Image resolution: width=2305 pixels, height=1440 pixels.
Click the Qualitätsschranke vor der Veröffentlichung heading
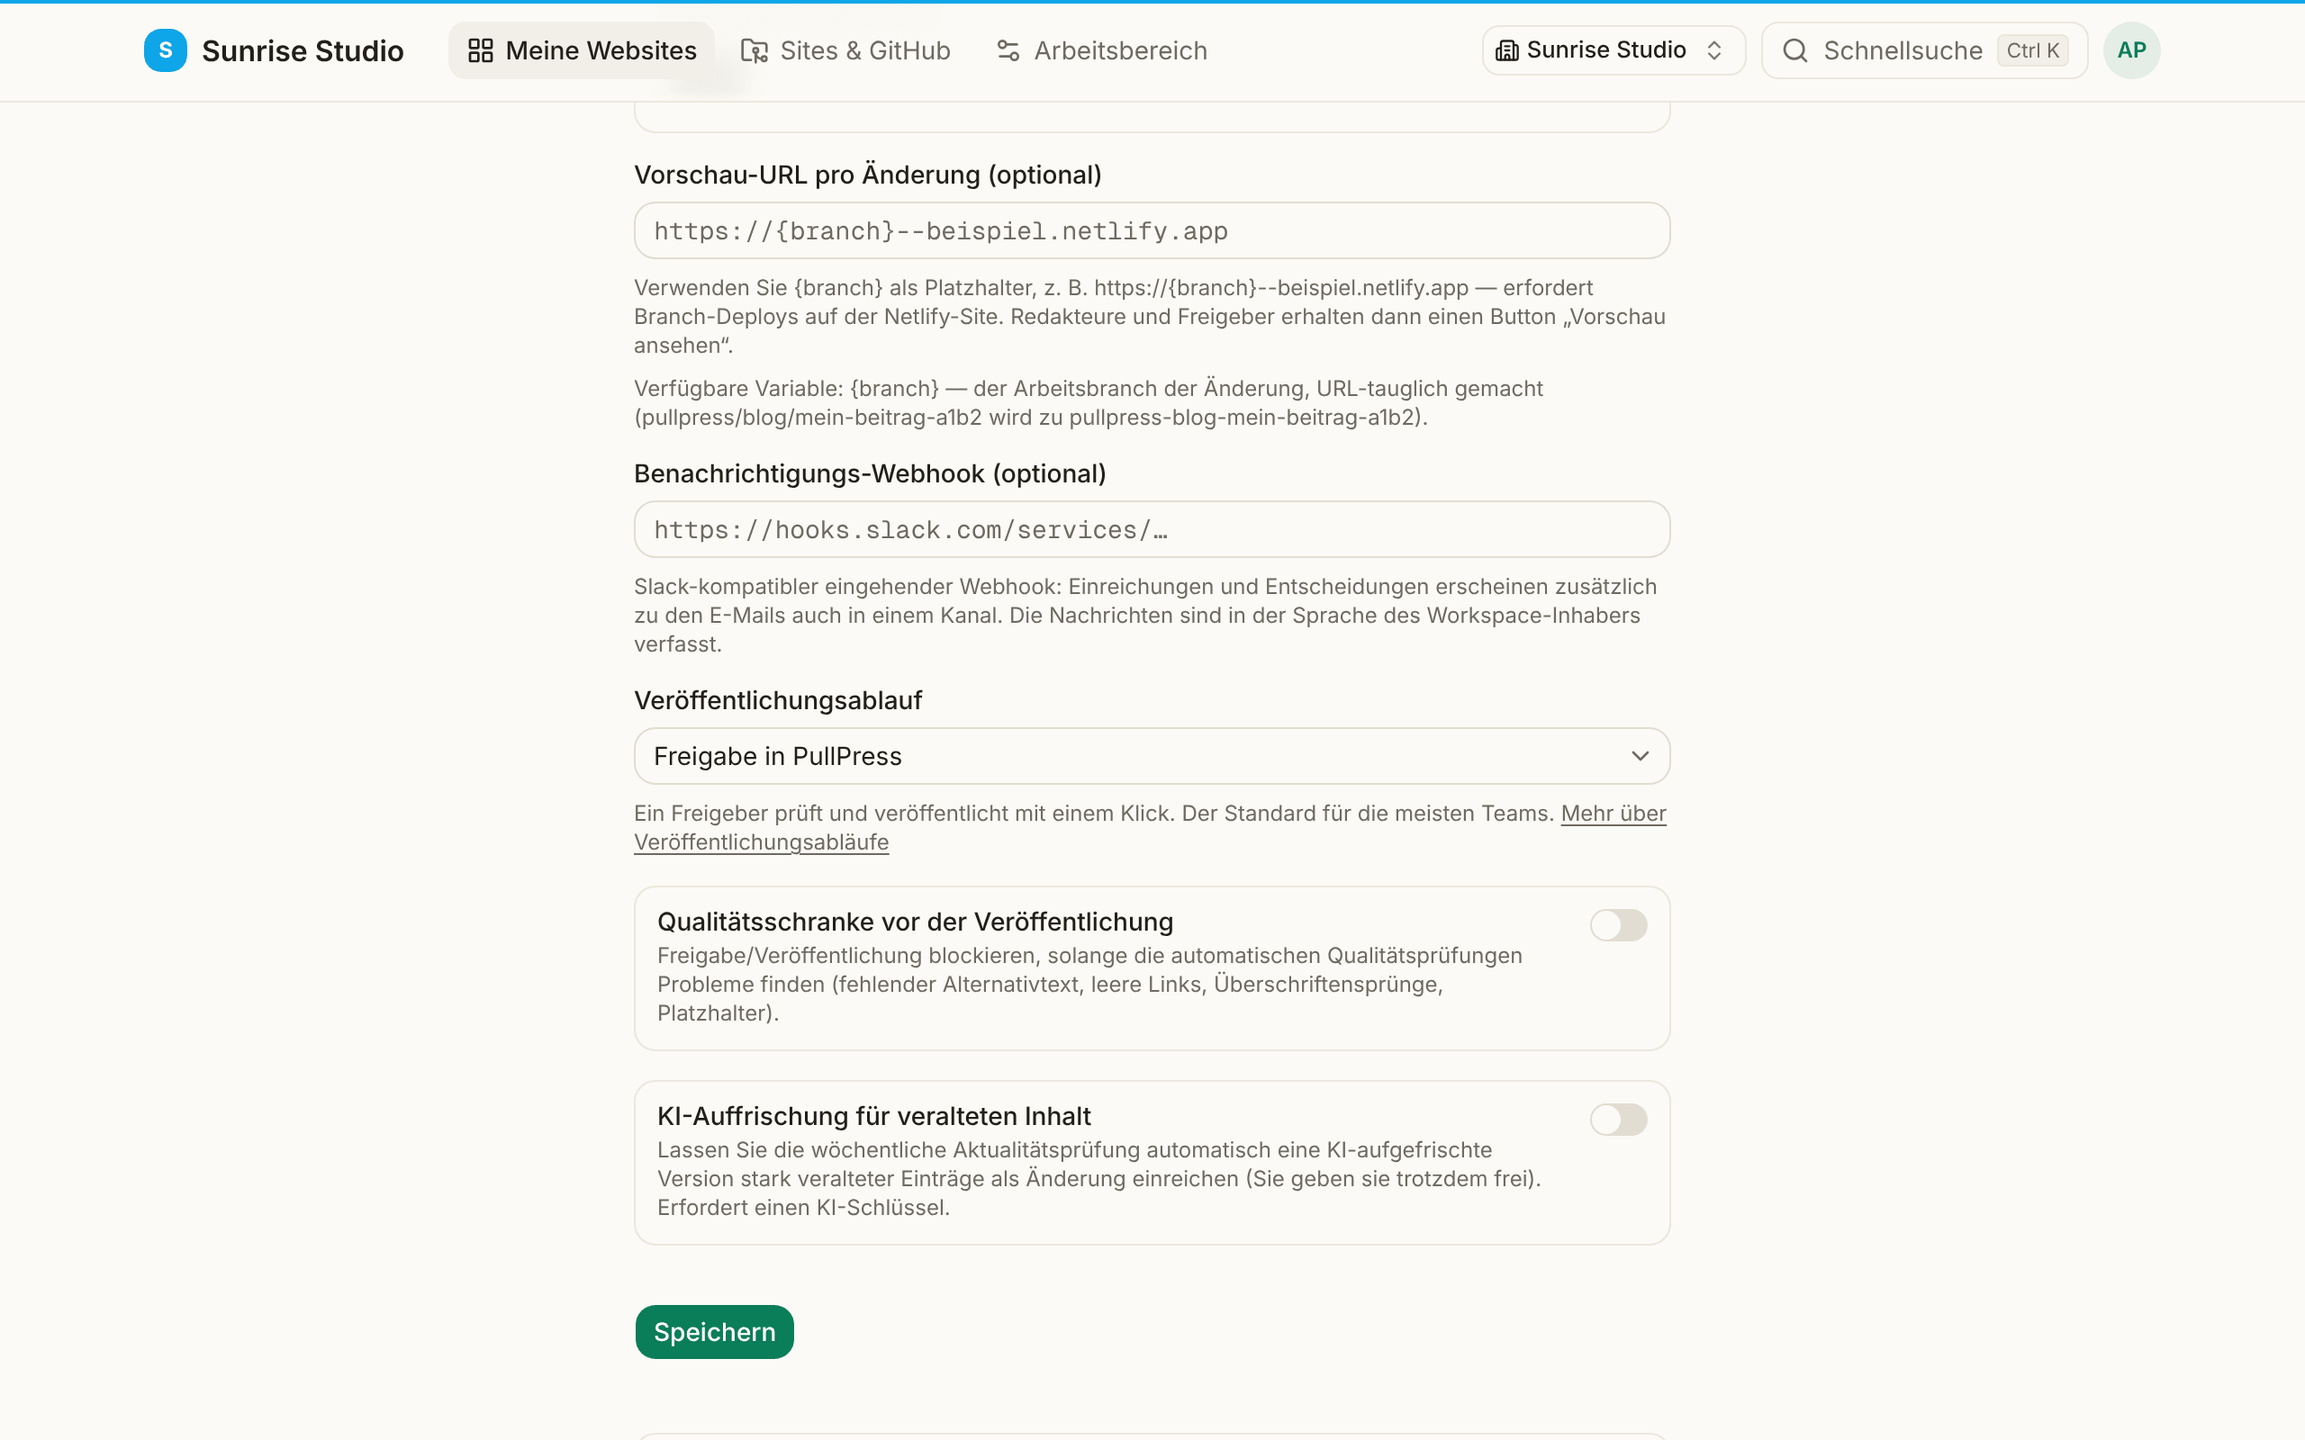pyautogui.click(x=916, y=922)
